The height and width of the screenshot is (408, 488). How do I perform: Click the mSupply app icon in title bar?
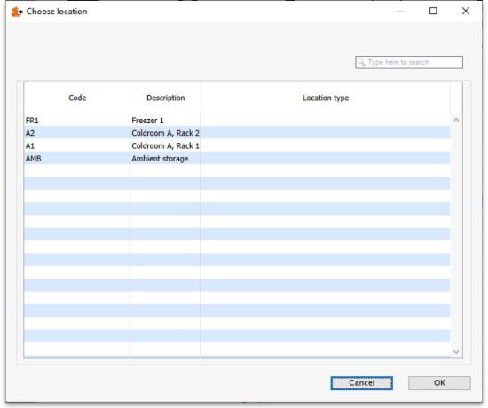coord(17,12)
